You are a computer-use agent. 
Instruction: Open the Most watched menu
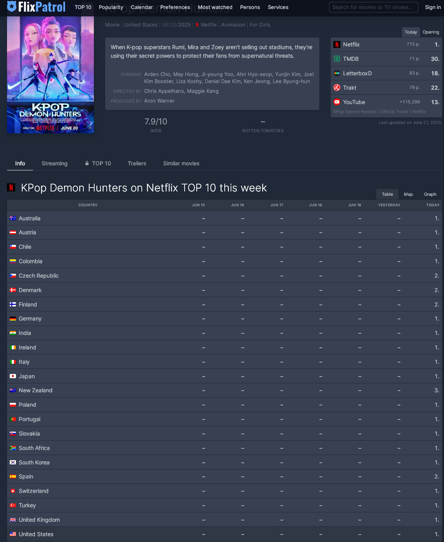click(x=215, y=7)
